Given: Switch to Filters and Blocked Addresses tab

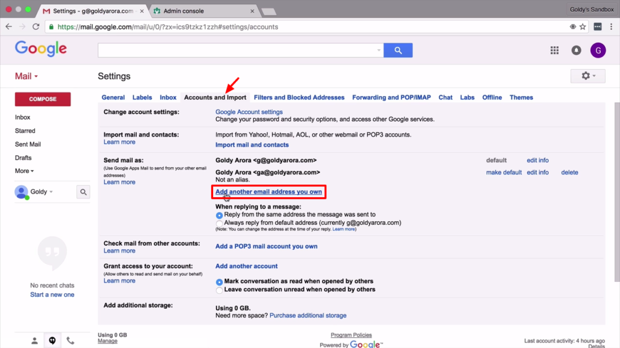Looking at the screenshot, I should 299,97.
